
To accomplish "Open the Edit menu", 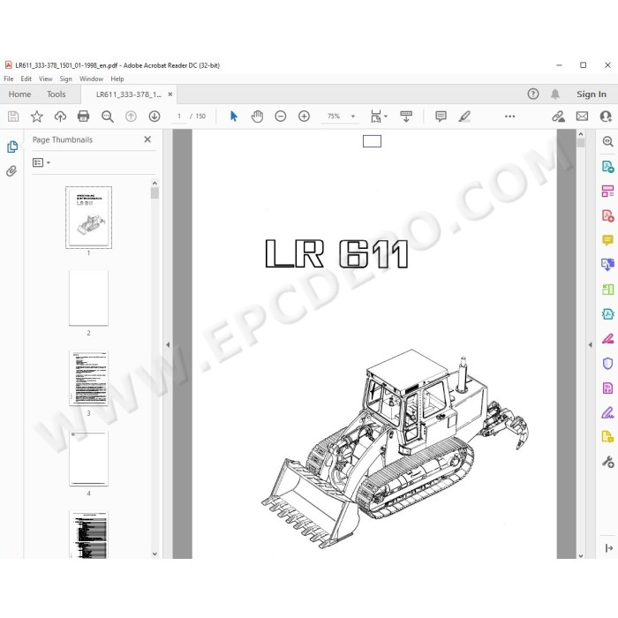I will click(26, 79).
